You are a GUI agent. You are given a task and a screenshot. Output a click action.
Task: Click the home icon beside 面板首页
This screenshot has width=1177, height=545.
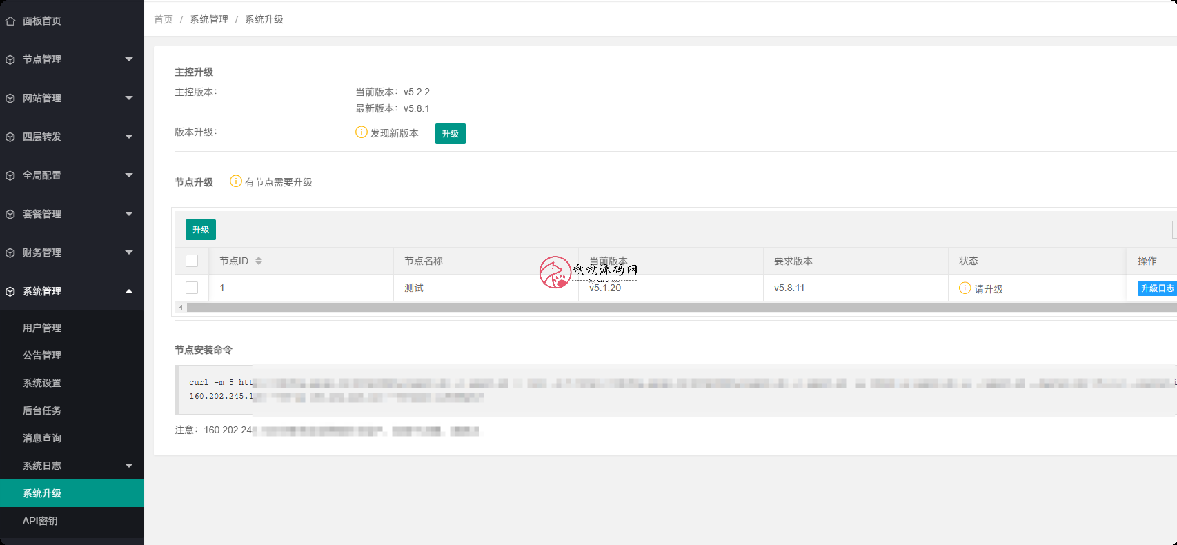click(x=10, y=21)
